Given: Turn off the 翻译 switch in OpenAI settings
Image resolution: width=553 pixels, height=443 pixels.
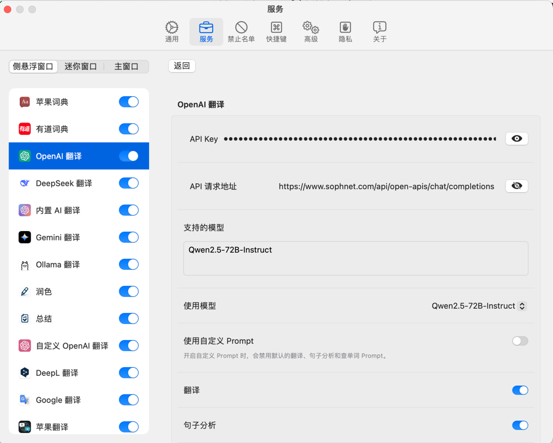Looking at the screenshot, I should (520, 390).
